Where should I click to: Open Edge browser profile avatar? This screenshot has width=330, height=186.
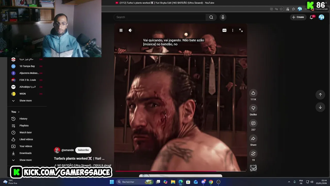(300, 9)
